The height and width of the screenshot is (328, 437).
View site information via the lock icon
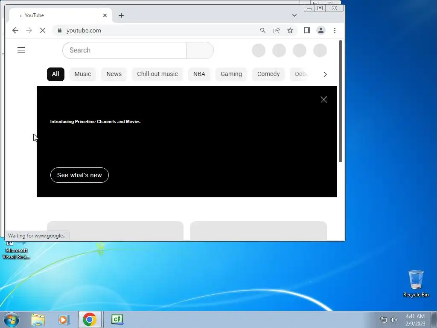point(59,30)
